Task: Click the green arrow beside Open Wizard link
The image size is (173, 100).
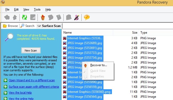Action: pyautogui.click(x=5, y=80)
